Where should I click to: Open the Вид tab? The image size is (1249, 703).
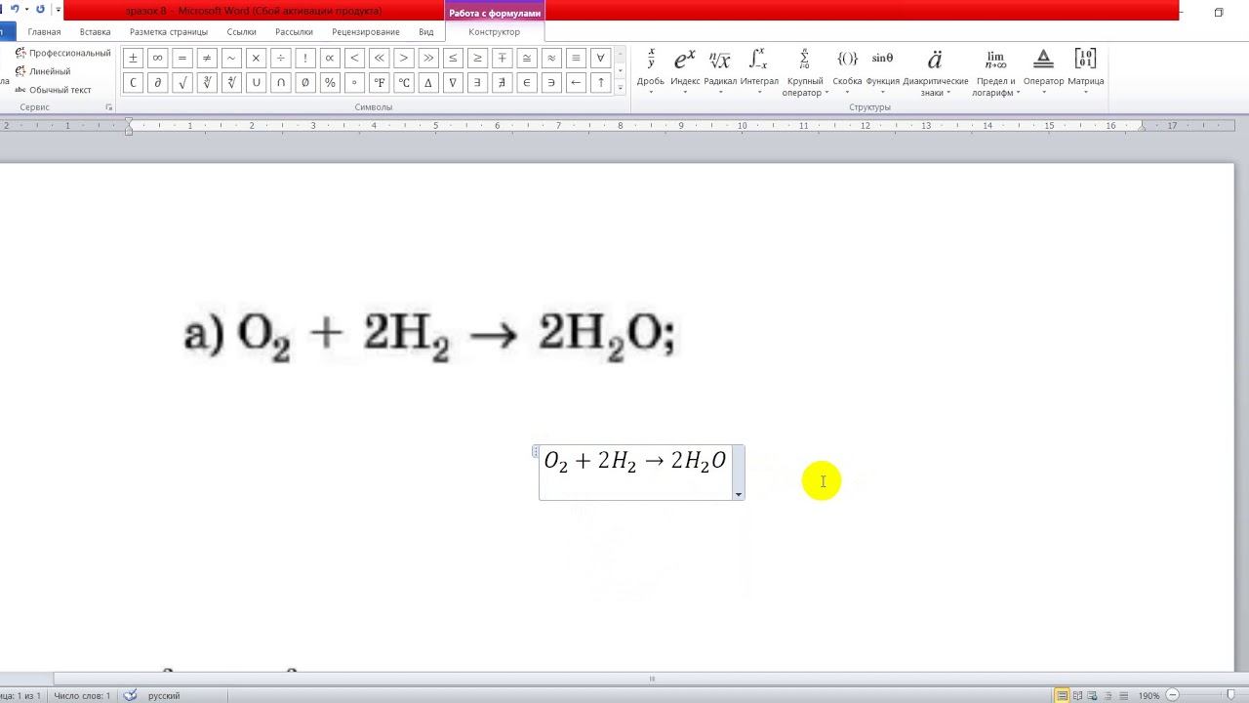click(x=426, y=32)
